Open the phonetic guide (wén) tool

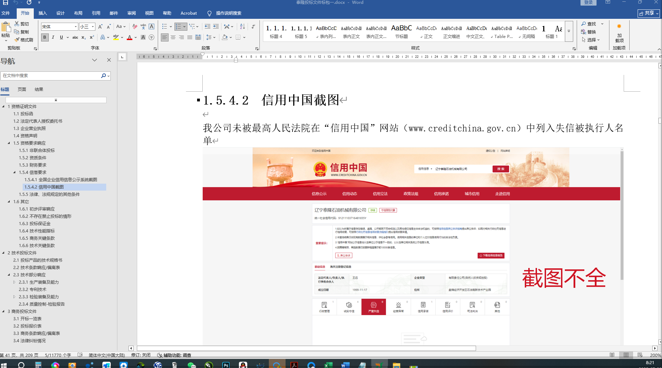coord(143,27)
